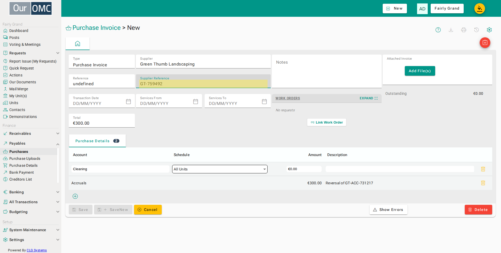Screen dimensions: 501x253
Task: Click the print icon
Action: [x=464, y=30]
